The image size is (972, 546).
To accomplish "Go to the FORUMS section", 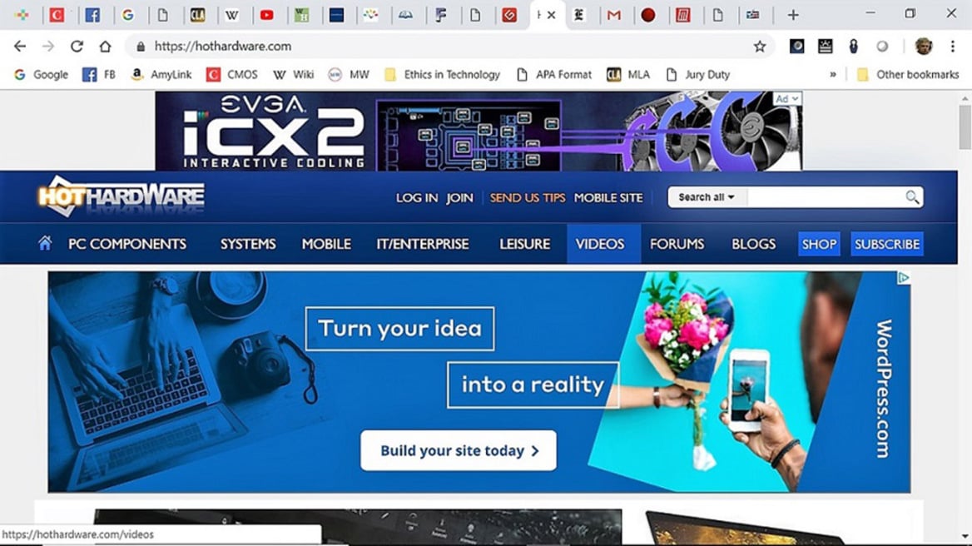I will click(x=677, y=244).
